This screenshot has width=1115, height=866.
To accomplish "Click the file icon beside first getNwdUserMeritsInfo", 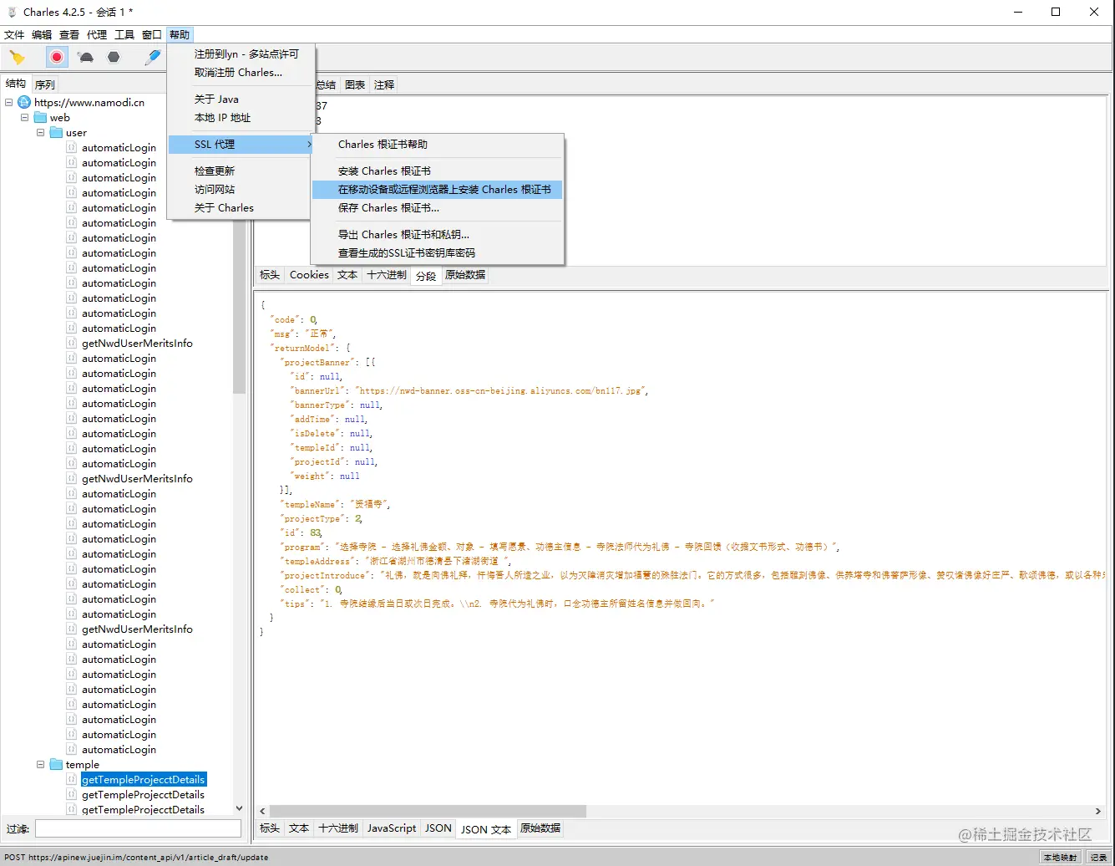I will click(x=72, y=344).
